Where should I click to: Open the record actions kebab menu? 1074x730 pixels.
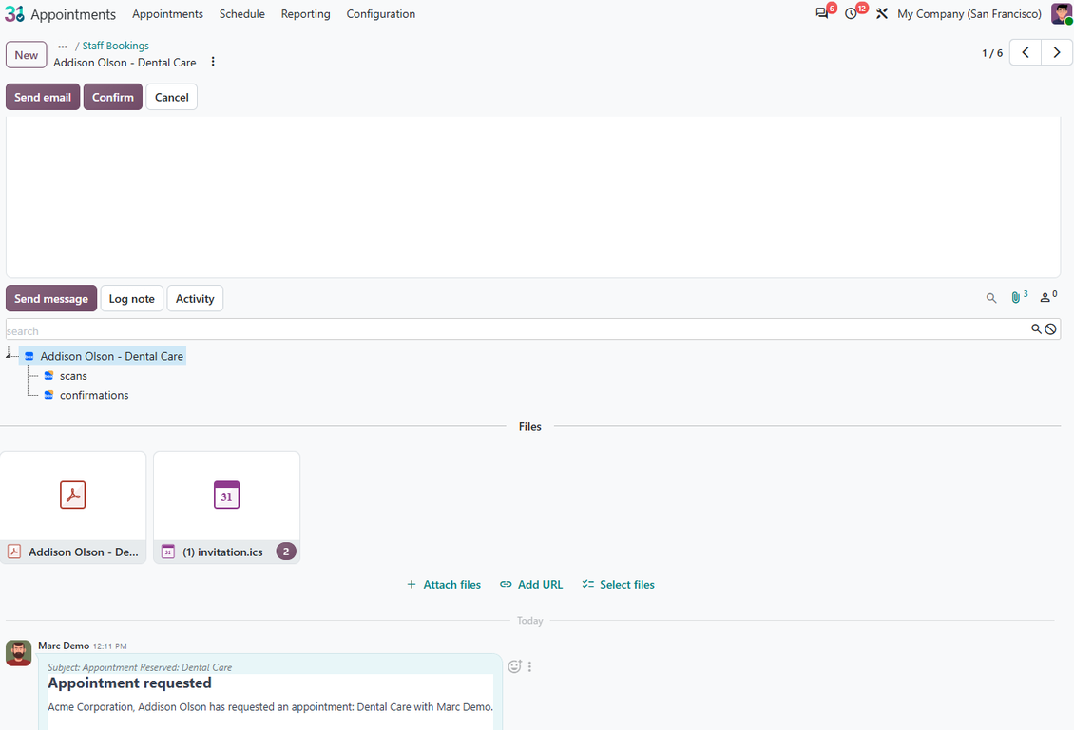tap(213, 62)
